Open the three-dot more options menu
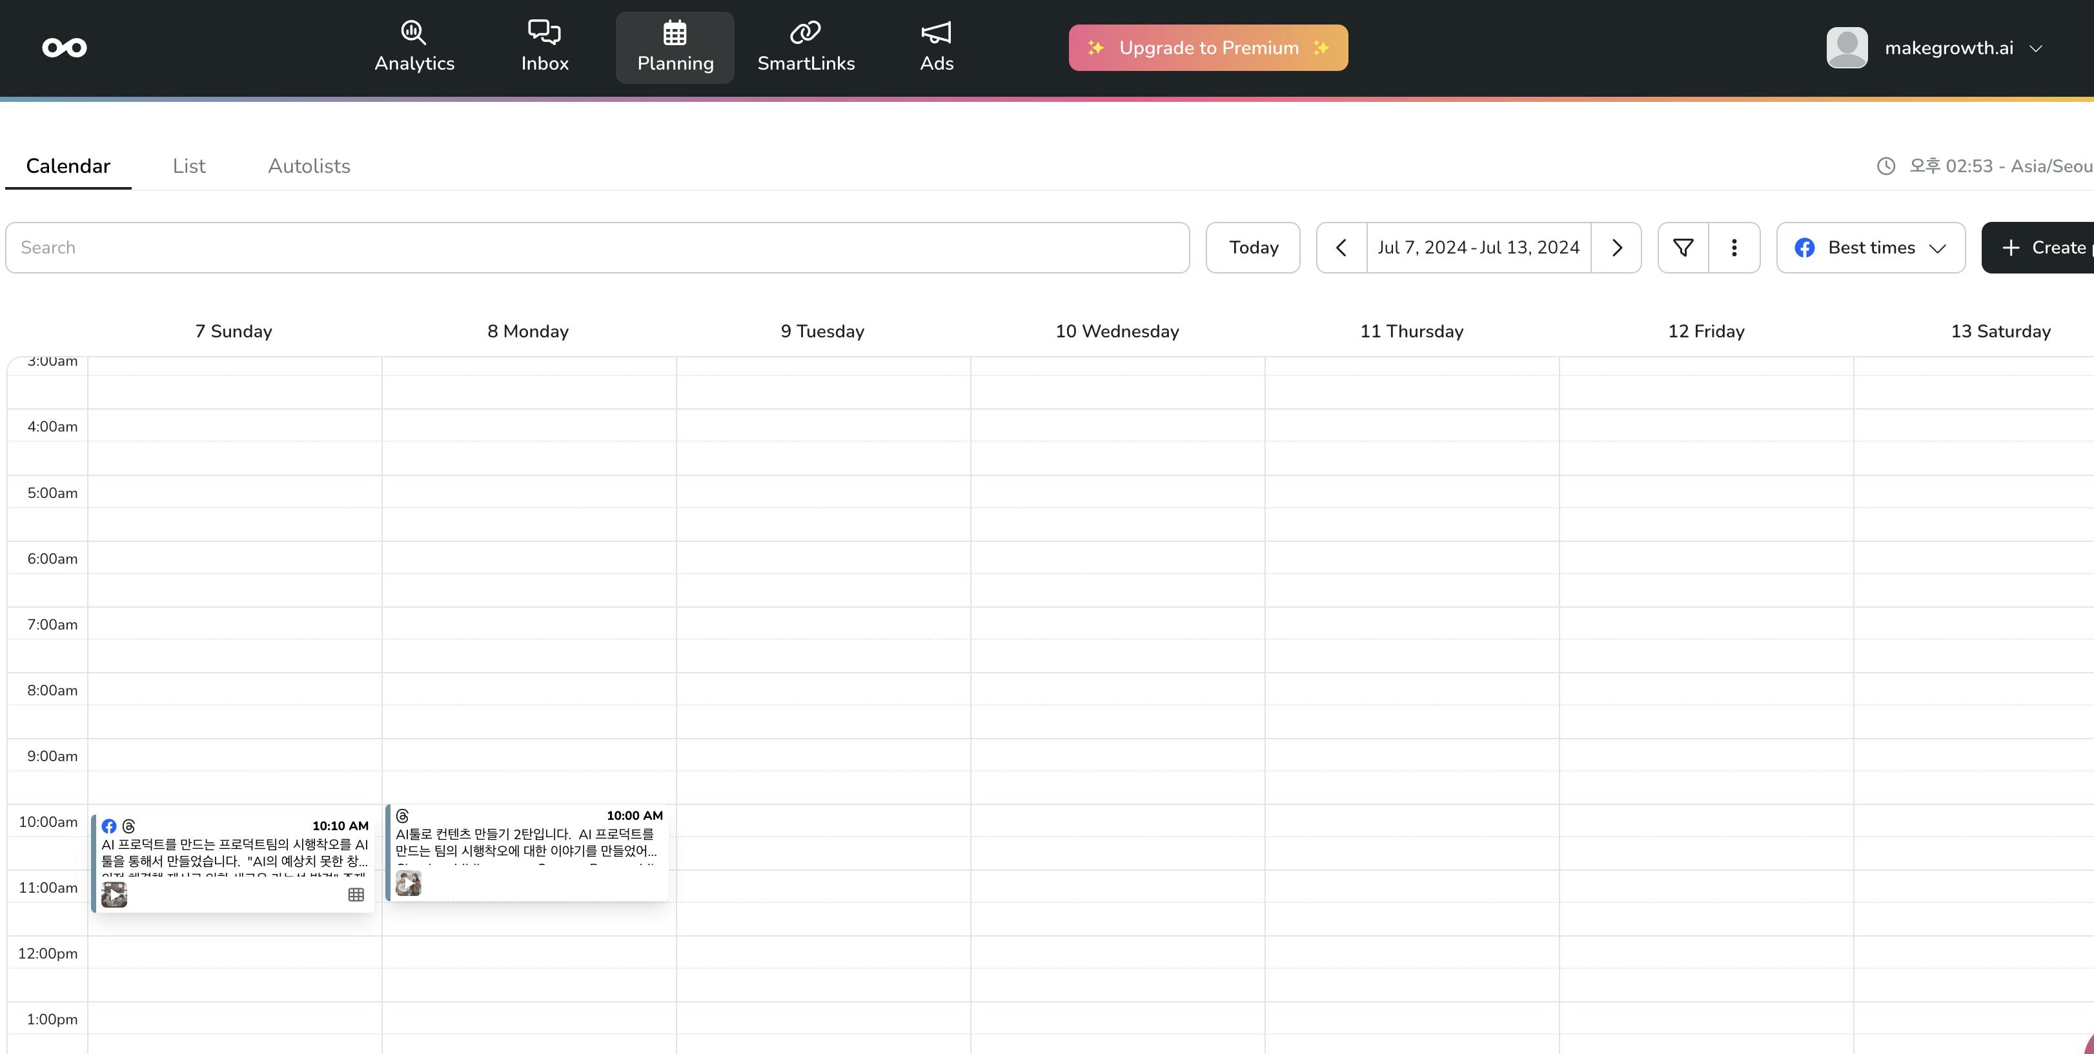The height and width of the screenshot is (1054, 2094). point(1734,248)
